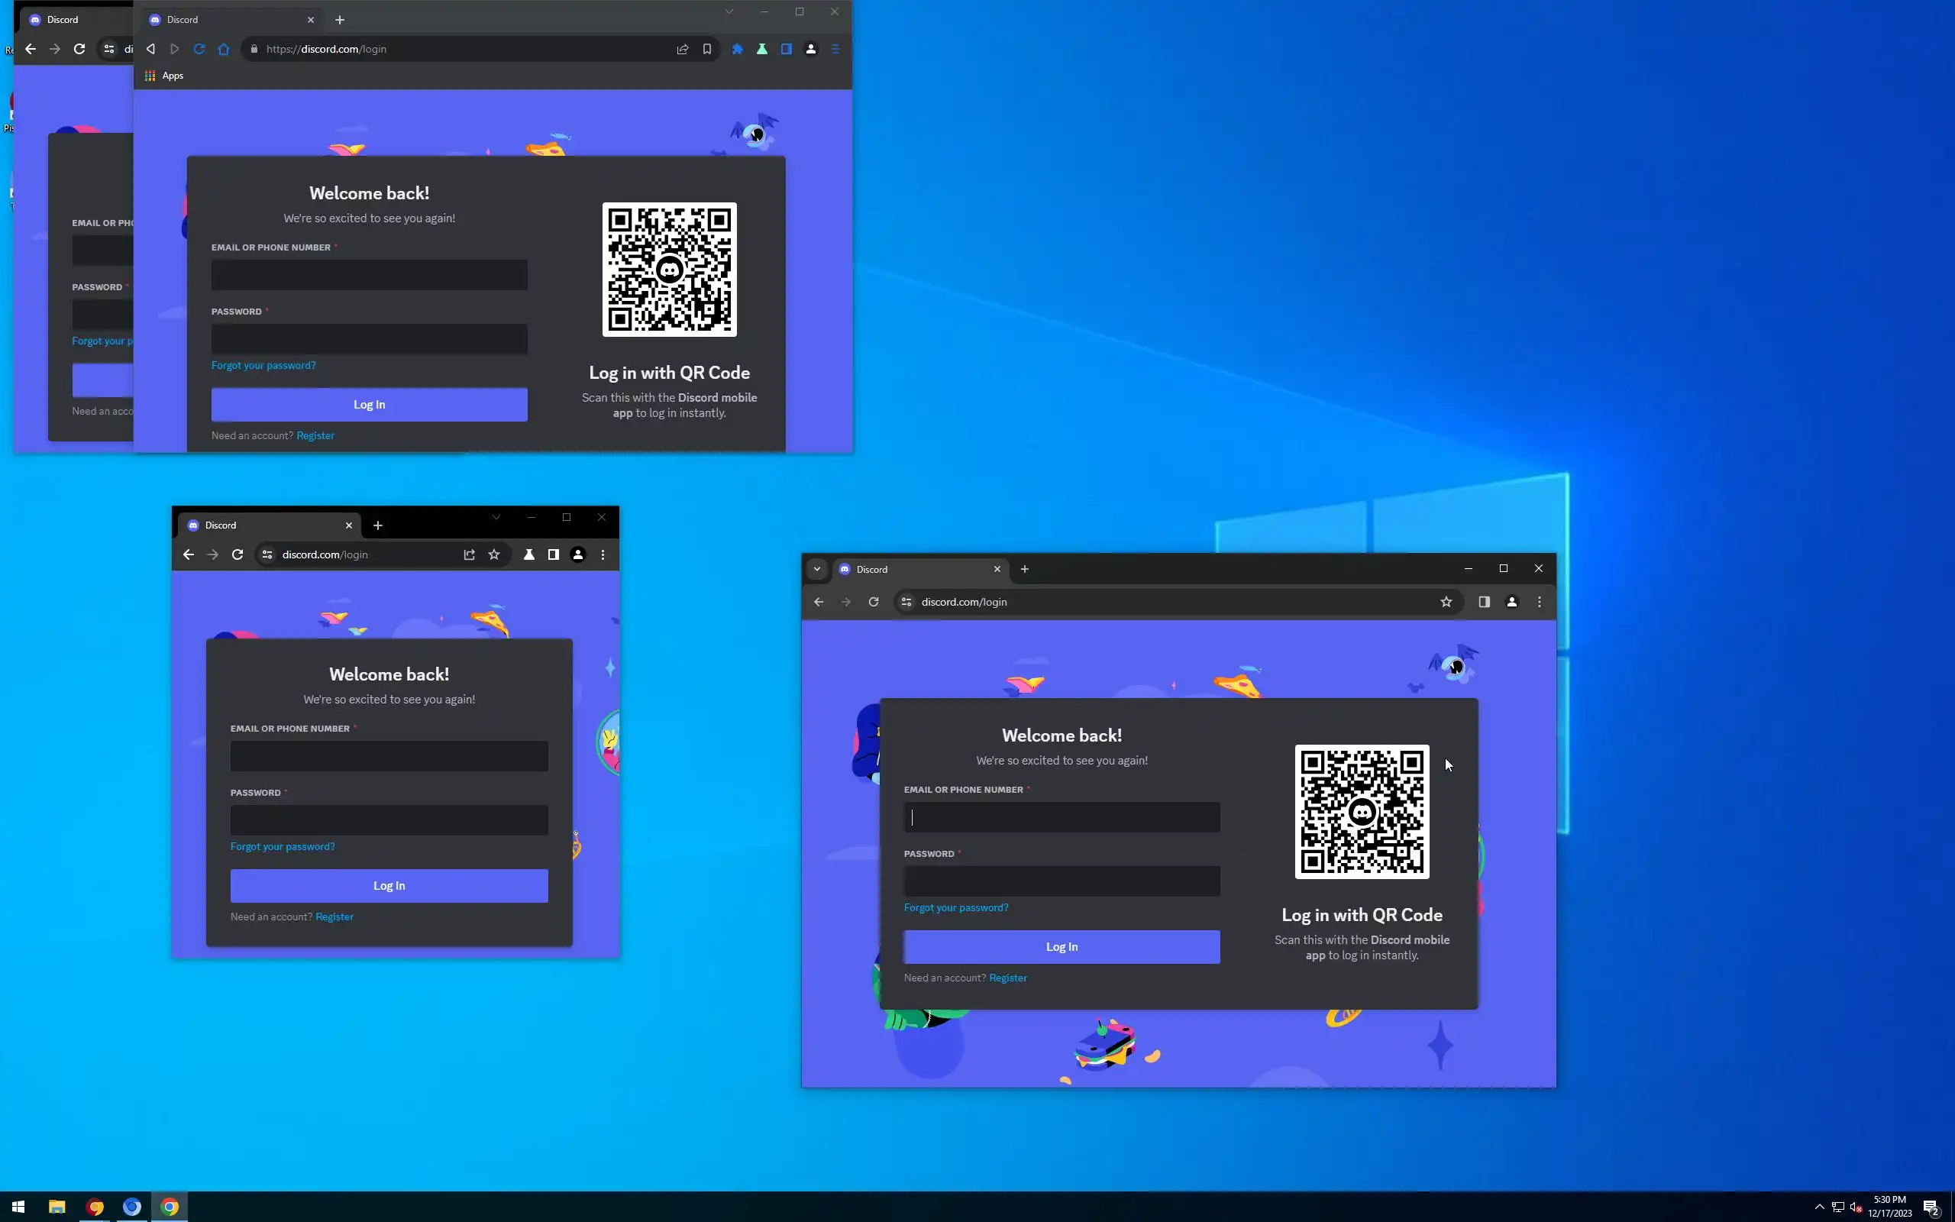Screen dimensions: 1955x1222
Task: Open the side panel in the bottom-right browser
Action: (x=1484, y=602)
